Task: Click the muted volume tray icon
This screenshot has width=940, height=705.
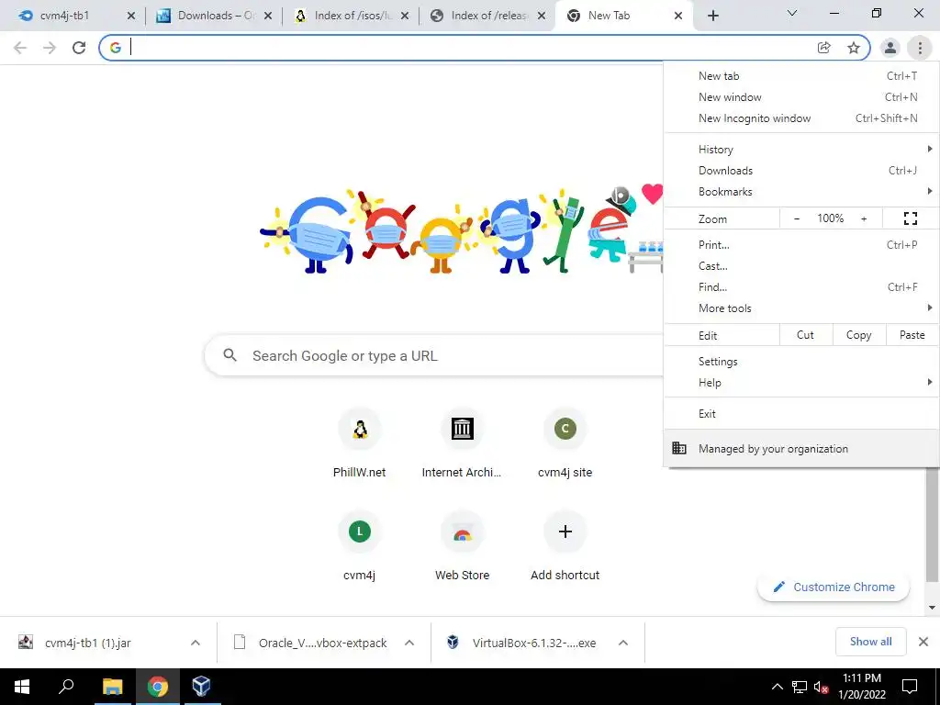Action: 821,687
